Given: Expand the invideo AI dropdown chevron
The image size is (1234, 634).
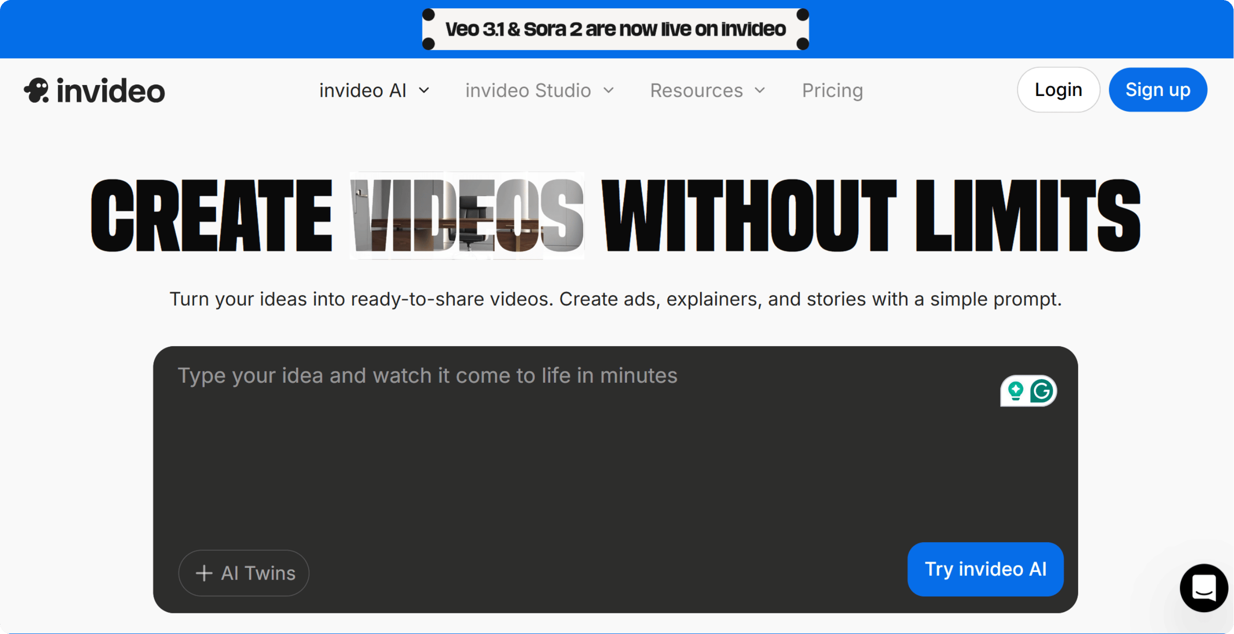Looking at the screenshot, I should coord(424,90).
